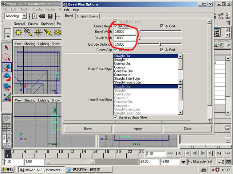
Task: Click the Windows Start button
Action: coord(7,170)
